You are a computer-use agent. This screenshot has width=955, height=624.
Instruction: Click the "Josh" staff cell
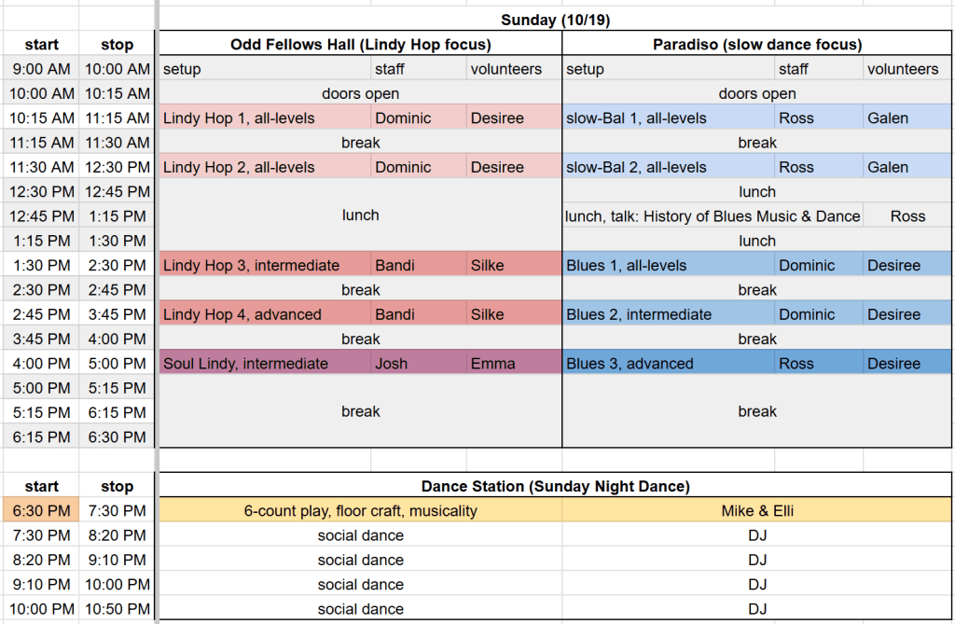418,364
